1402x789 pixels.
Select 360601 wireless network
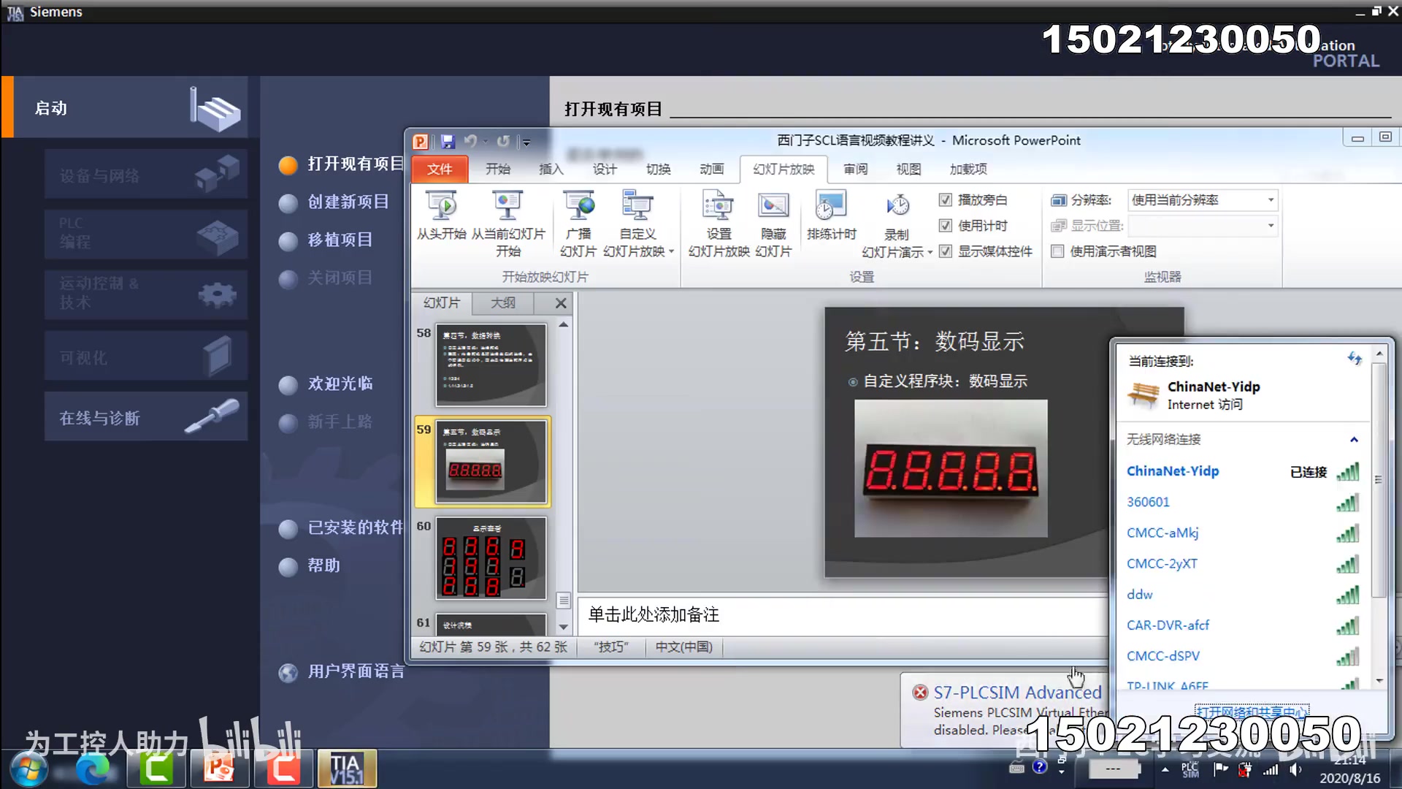[1243, 502]
